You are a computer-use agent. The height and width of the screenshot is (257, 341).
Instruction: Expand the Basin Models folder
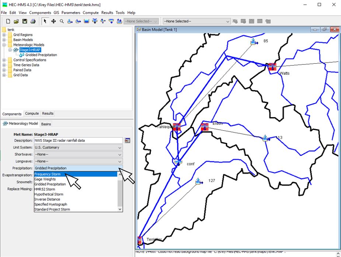coord(4,40)
